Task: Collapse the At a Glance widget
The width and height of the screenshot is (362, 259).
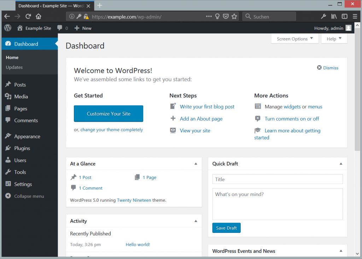Action: (x=196, y=164)
